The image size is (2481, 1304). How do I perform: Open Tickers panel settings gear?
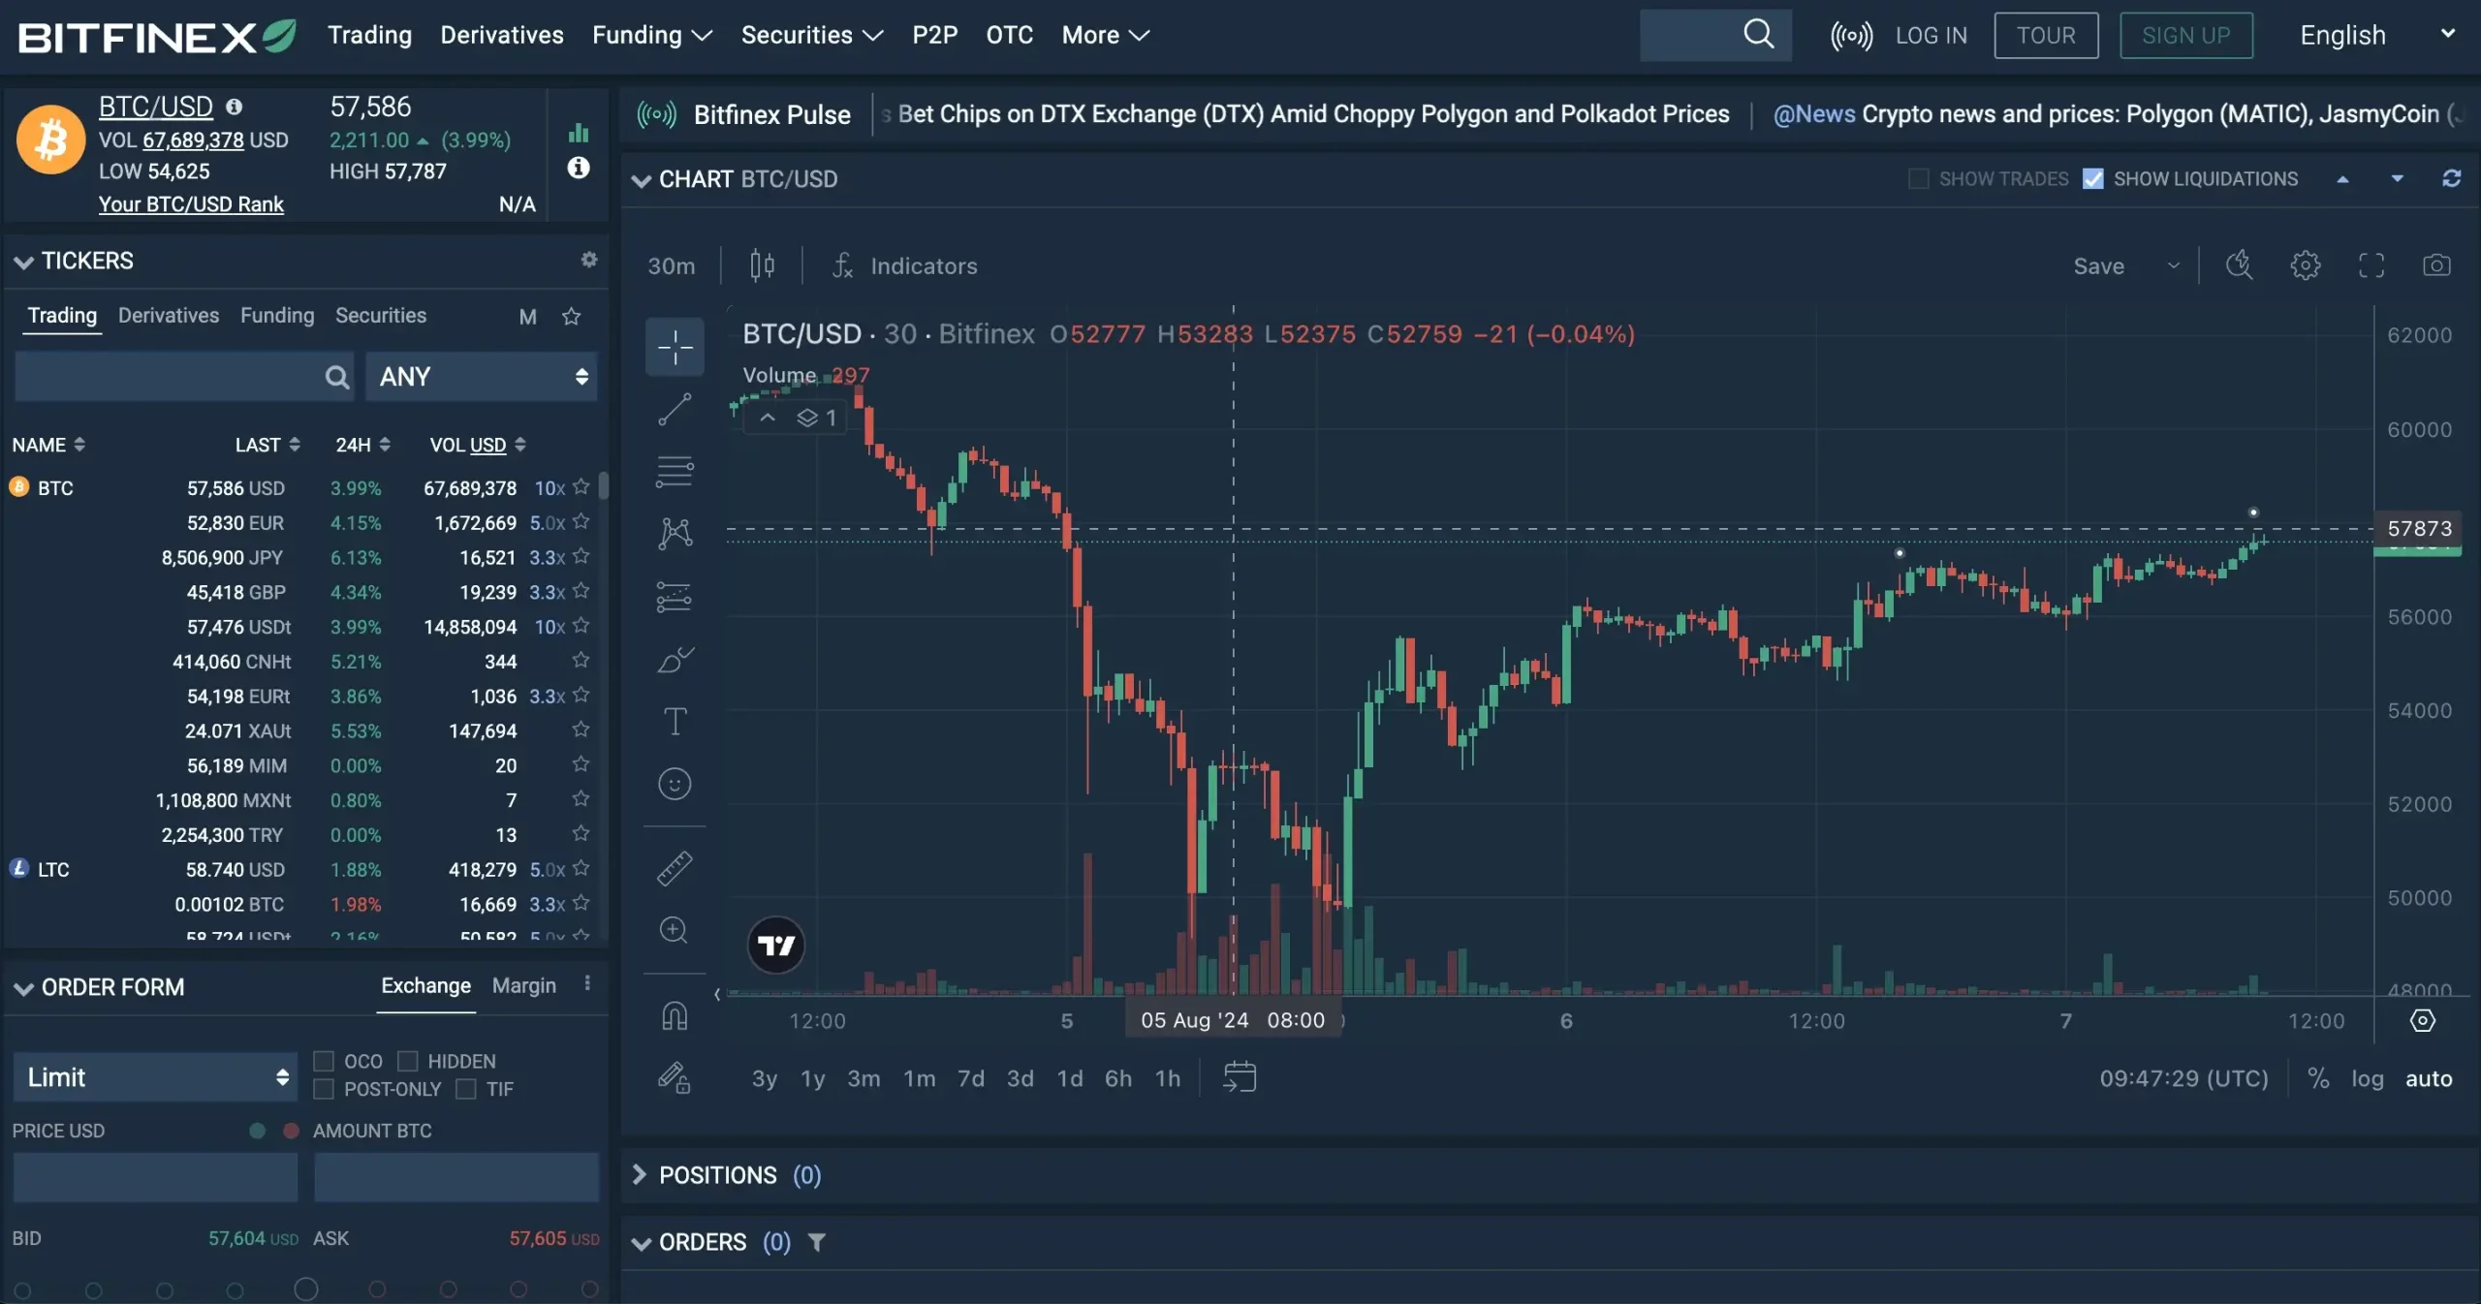click(x=589, y=260)
